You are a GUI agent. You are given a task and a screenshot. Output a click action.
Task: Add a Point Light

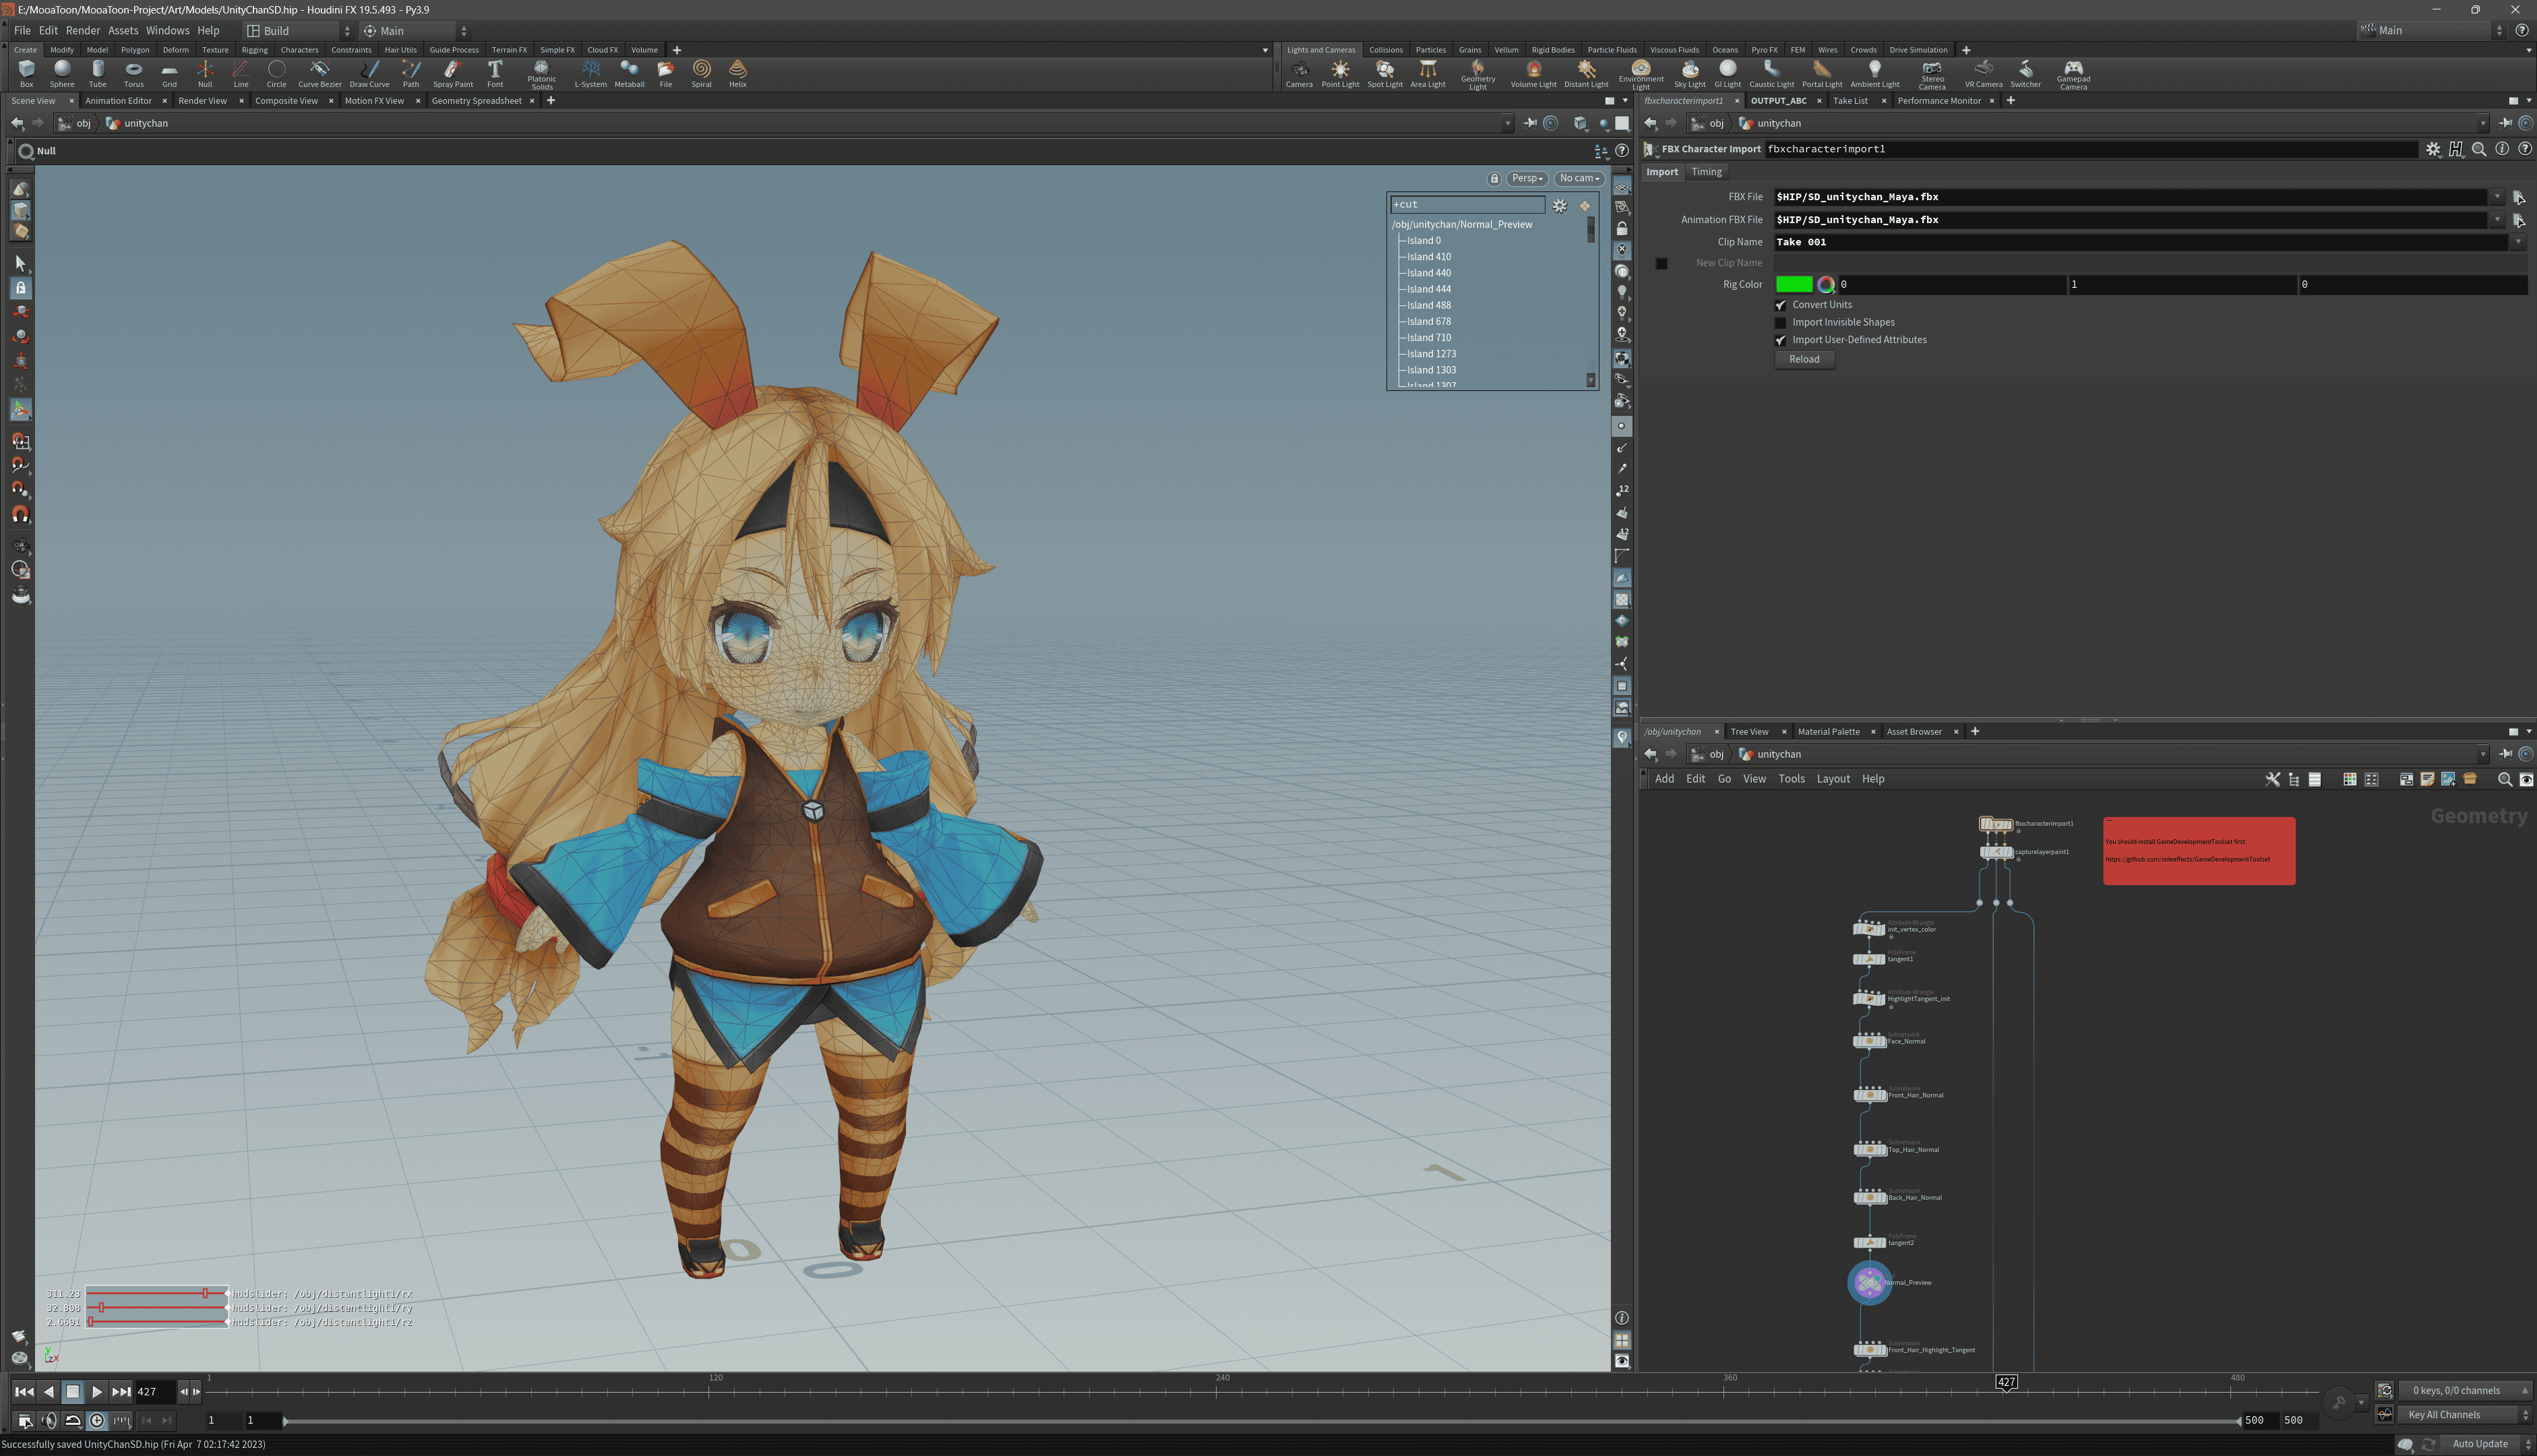(1341, 73)
